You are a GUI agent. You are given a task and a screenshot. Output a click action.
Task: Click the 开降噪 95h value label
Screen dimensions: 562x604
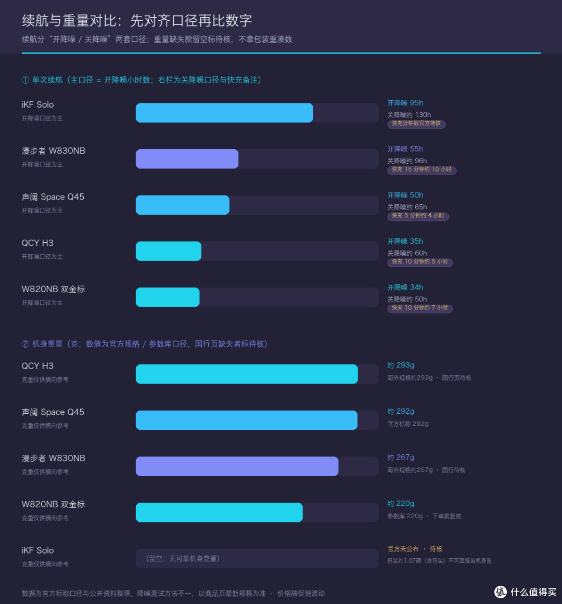[x=405, y=103]
